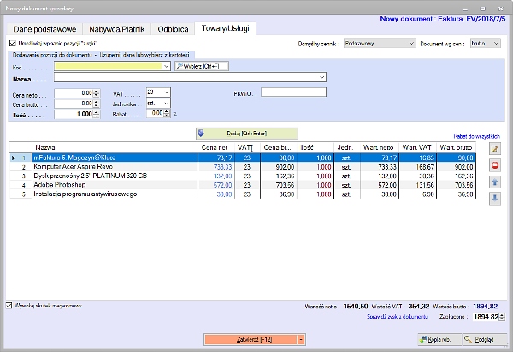Image resolution: width=513 pixels, height=352 pixels.
Task: Move selected item down with arrow icon
Action: (x=495, y=198)
